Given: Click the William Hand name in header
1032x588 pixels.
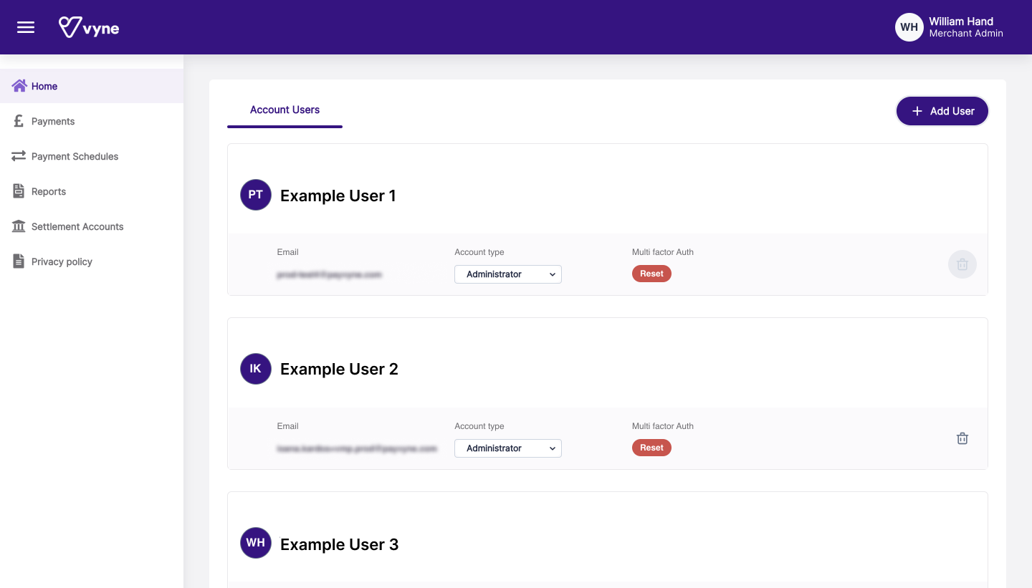Looking at the screenshot, I should [x=961, y=21].
